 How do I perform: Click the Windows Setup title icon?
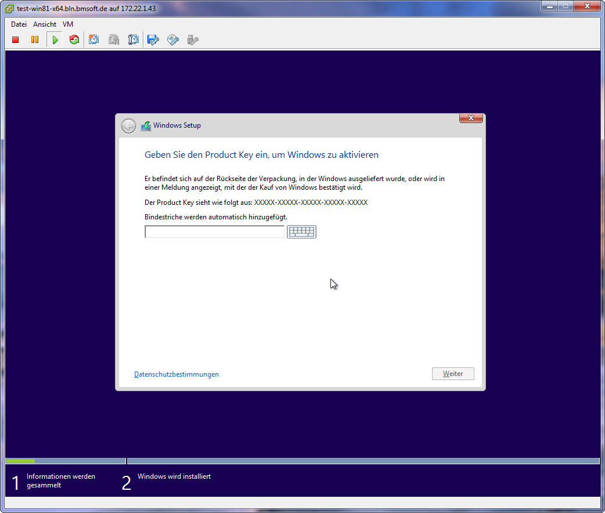[146, 126]
